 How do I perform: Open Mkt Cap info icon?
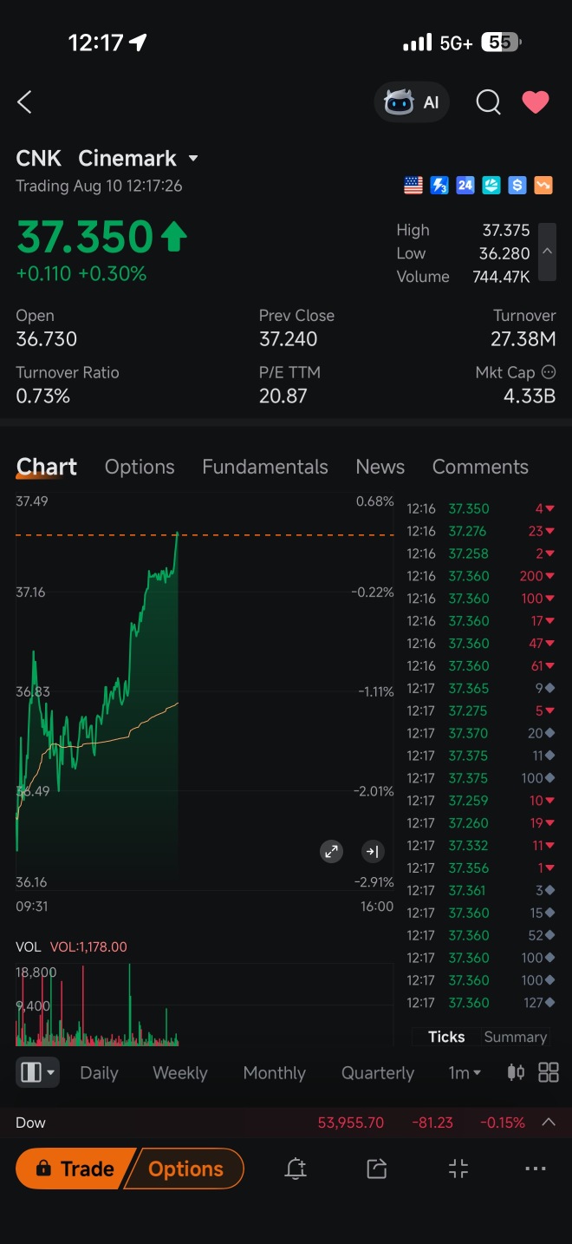pyautogui.click(x=549, y=372)
